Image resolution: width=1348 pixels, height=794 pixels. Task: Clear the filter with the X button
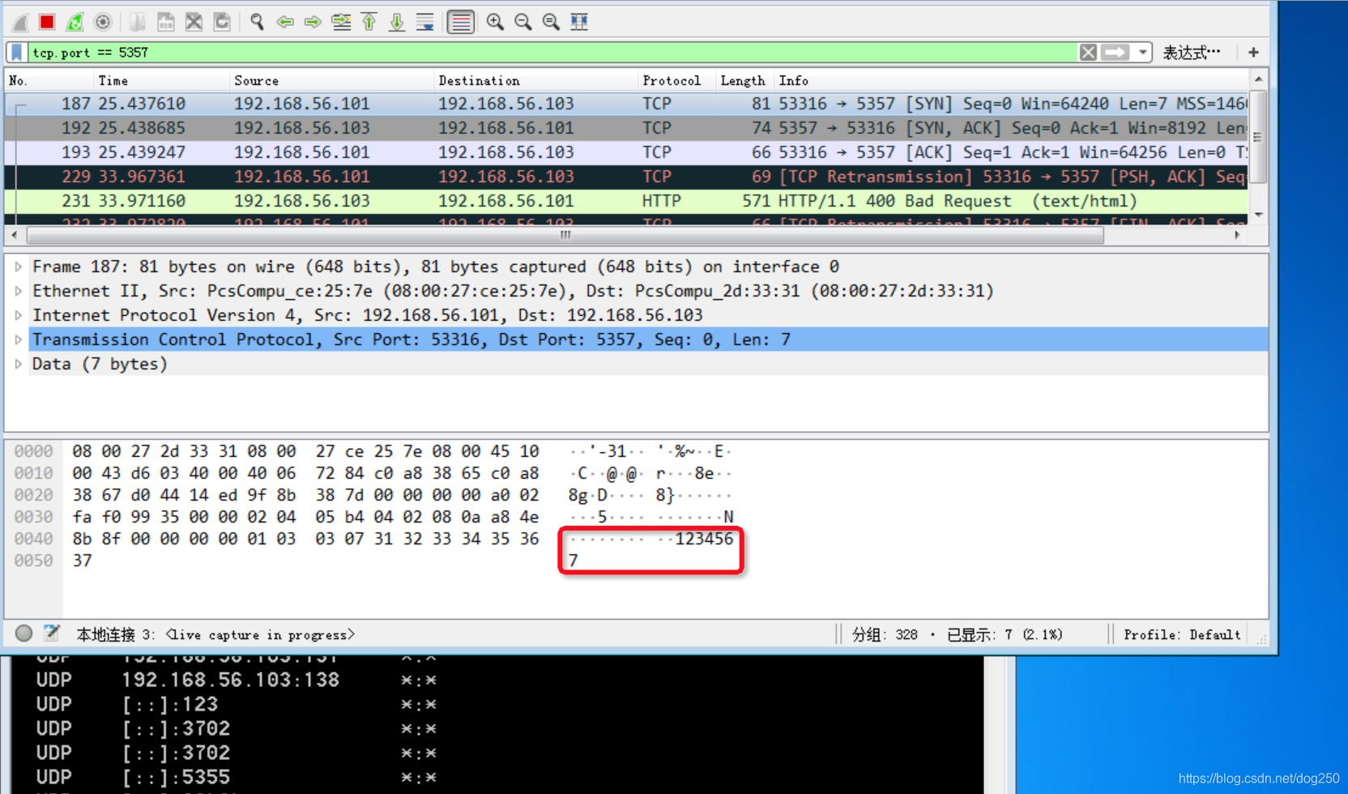tap(1088, 52)
